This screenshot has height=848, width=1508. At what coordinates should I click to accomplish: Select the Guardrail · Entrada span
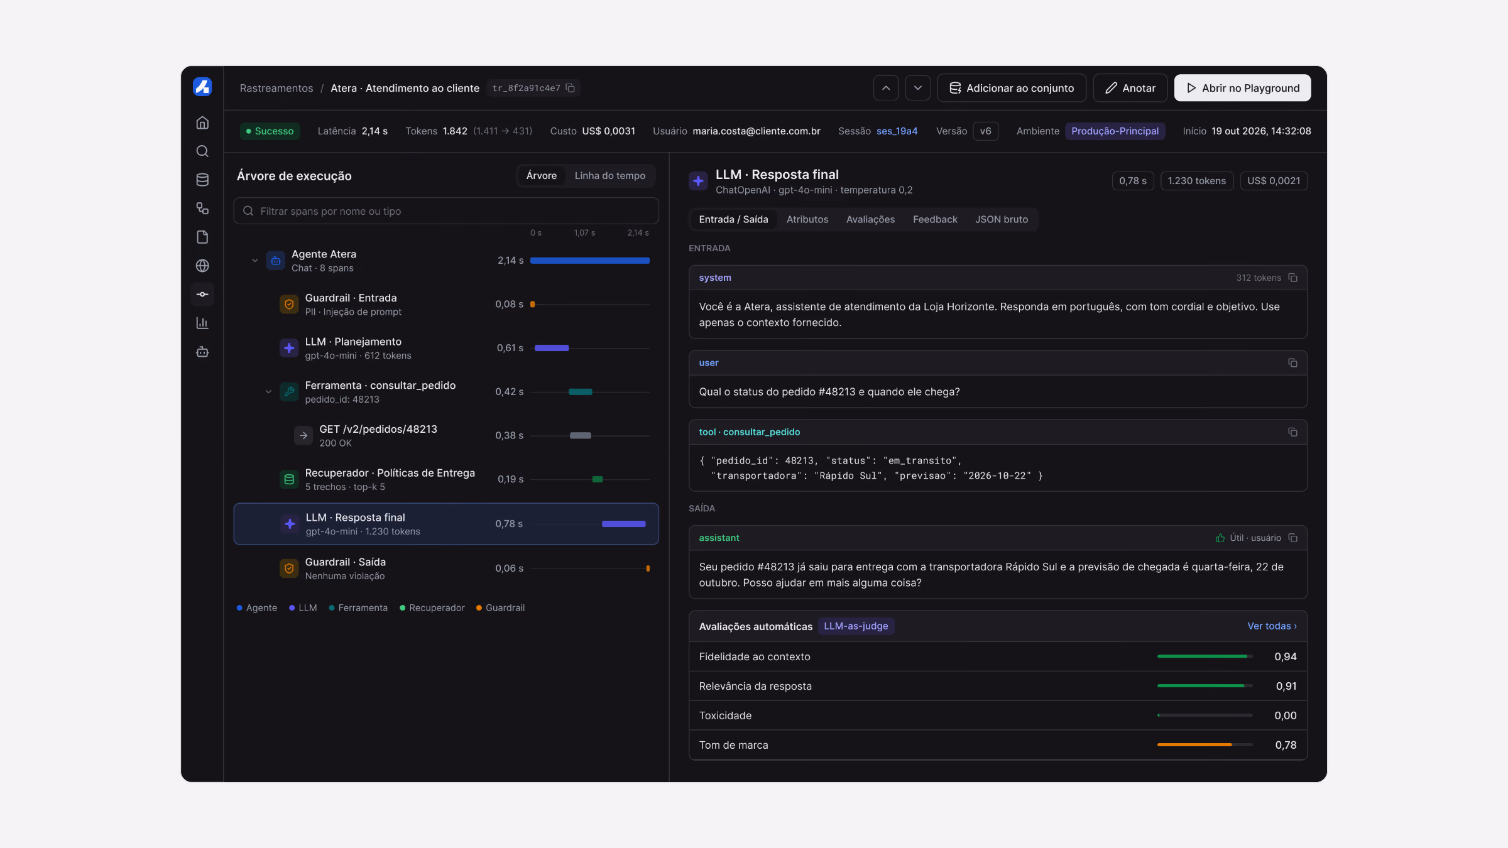[446, 304]
